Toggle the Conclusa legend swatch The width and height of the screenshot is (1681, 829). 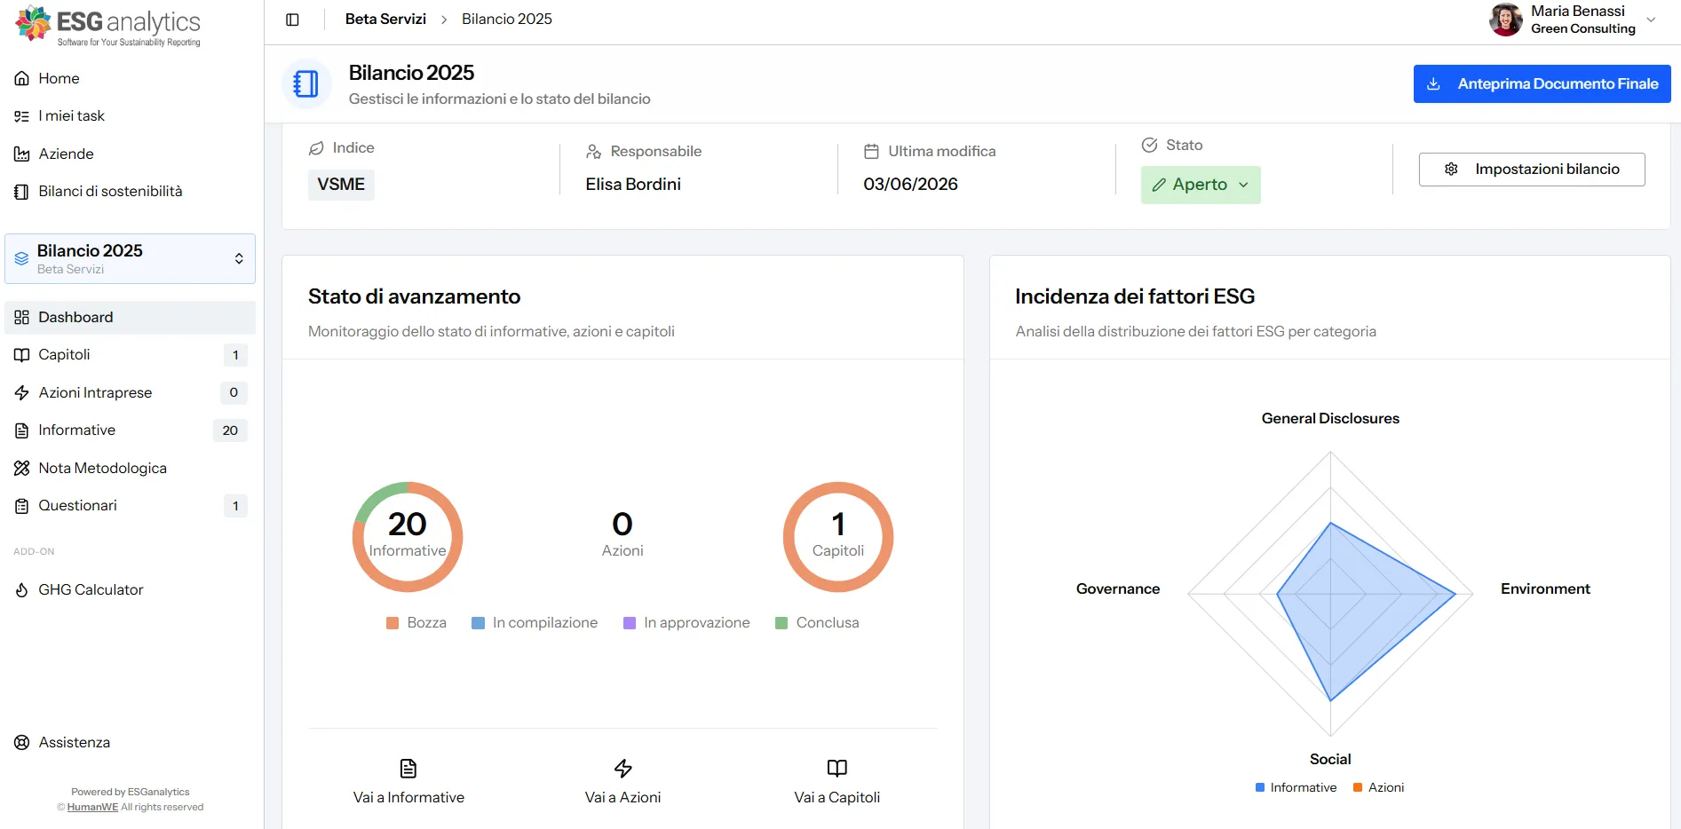[x=781, y=623]
